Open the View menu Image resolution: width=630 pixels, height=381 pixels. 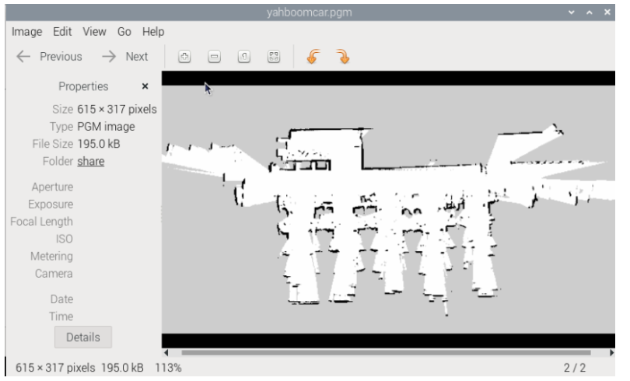94,31
